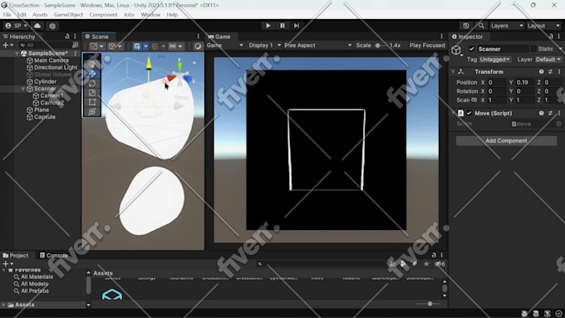Open the Window menu
The image size is (565, 318).
pos(150,15)
